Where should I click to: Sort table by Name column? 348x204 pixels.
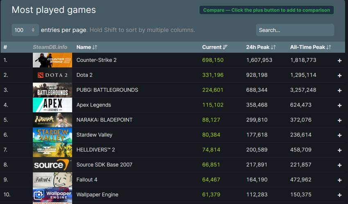coord(87,47)
